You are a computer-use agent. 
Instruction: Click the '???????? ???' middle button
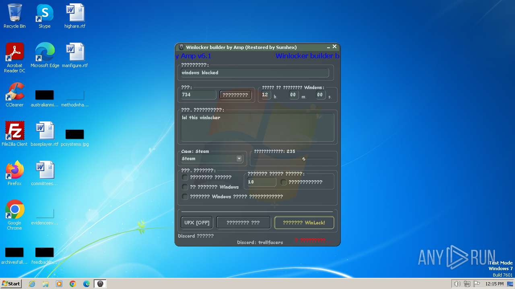(243, 223)
